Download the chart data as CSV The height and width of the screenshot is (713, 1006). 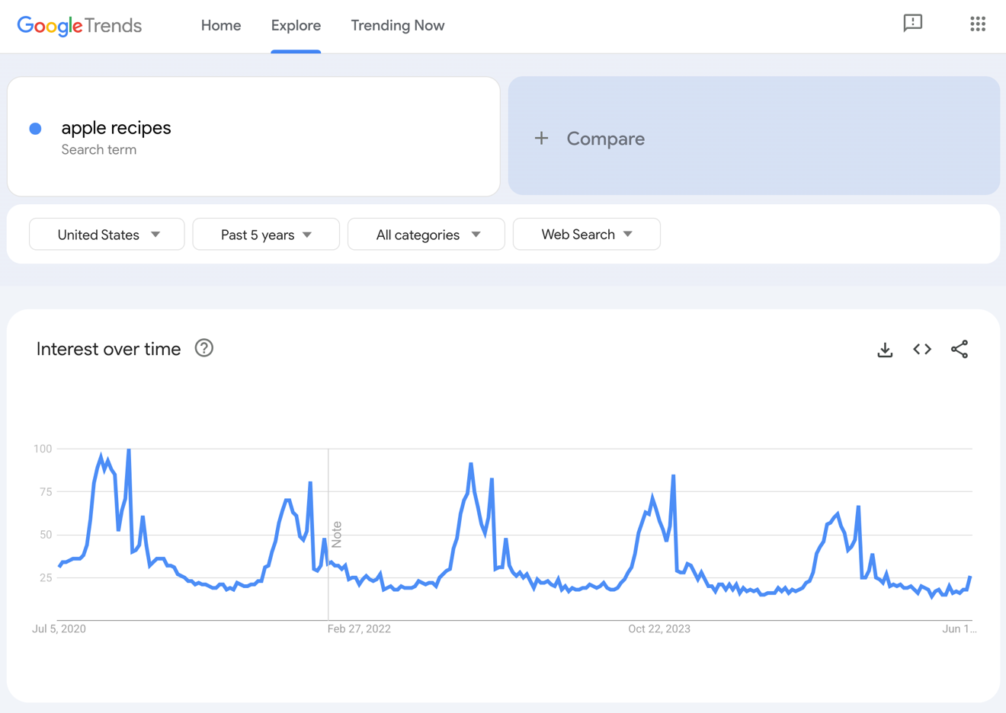pos(885,350)
